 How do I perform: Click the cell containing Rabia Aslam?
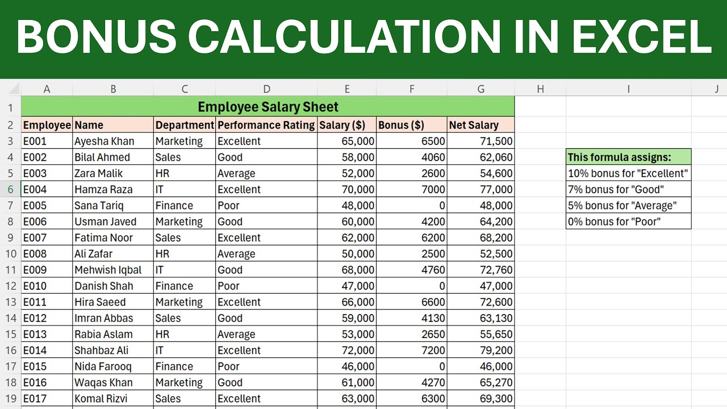[x=113, y=334]
